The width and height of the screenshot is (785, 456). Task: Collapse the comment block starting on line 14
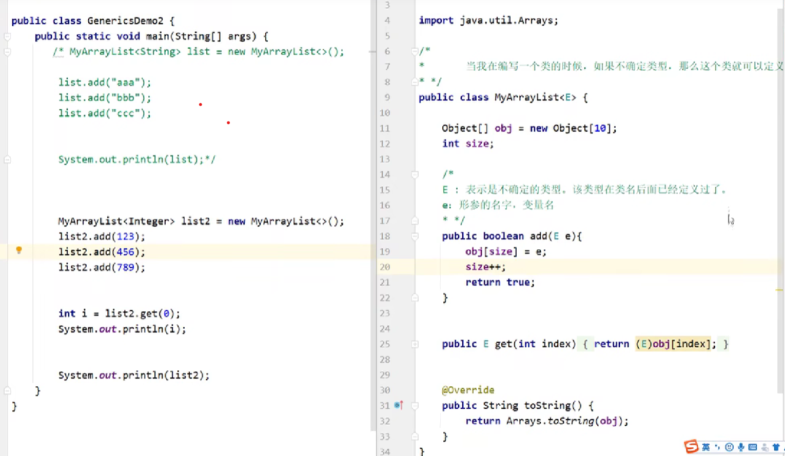click(415, 174)
